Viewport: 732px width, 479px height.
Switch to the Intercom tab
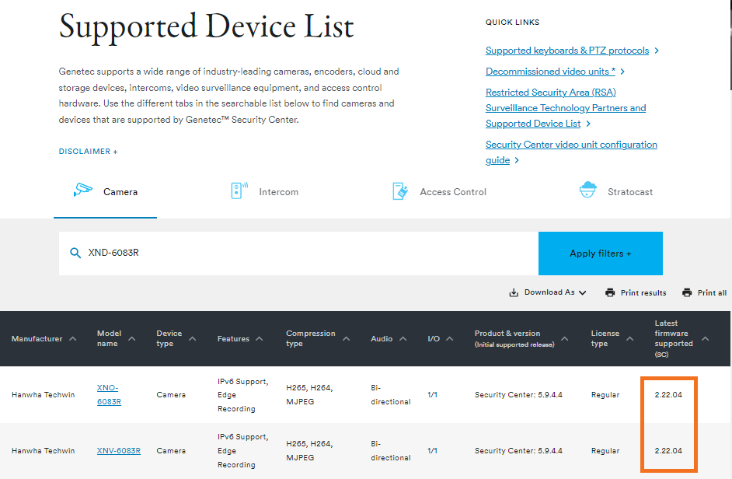tap(265, 191)
